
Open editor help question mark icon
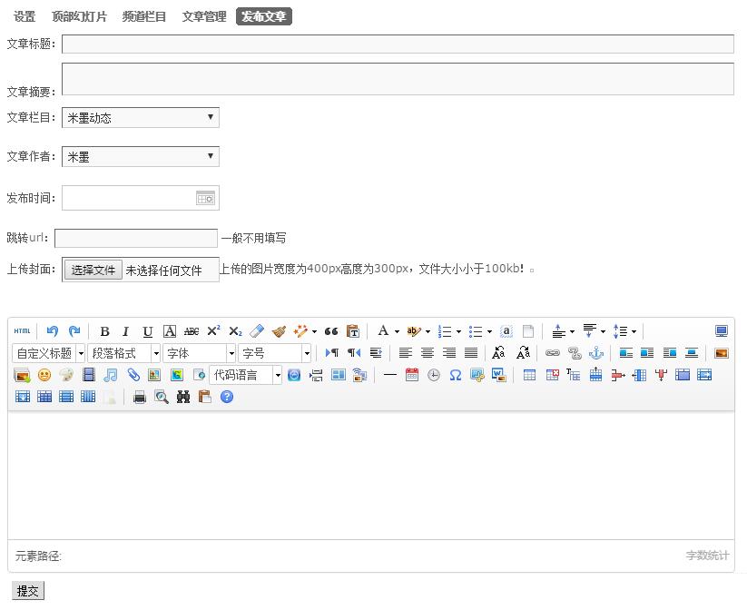tap(227, 397)
